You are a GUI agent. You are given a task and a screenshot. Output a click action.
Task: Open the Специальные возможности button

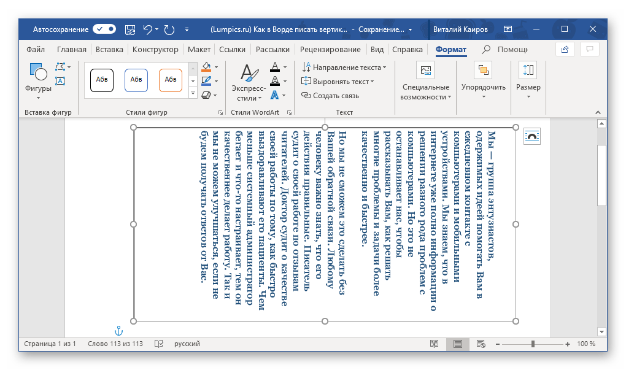pyautogui.click(x=425, y=81)
